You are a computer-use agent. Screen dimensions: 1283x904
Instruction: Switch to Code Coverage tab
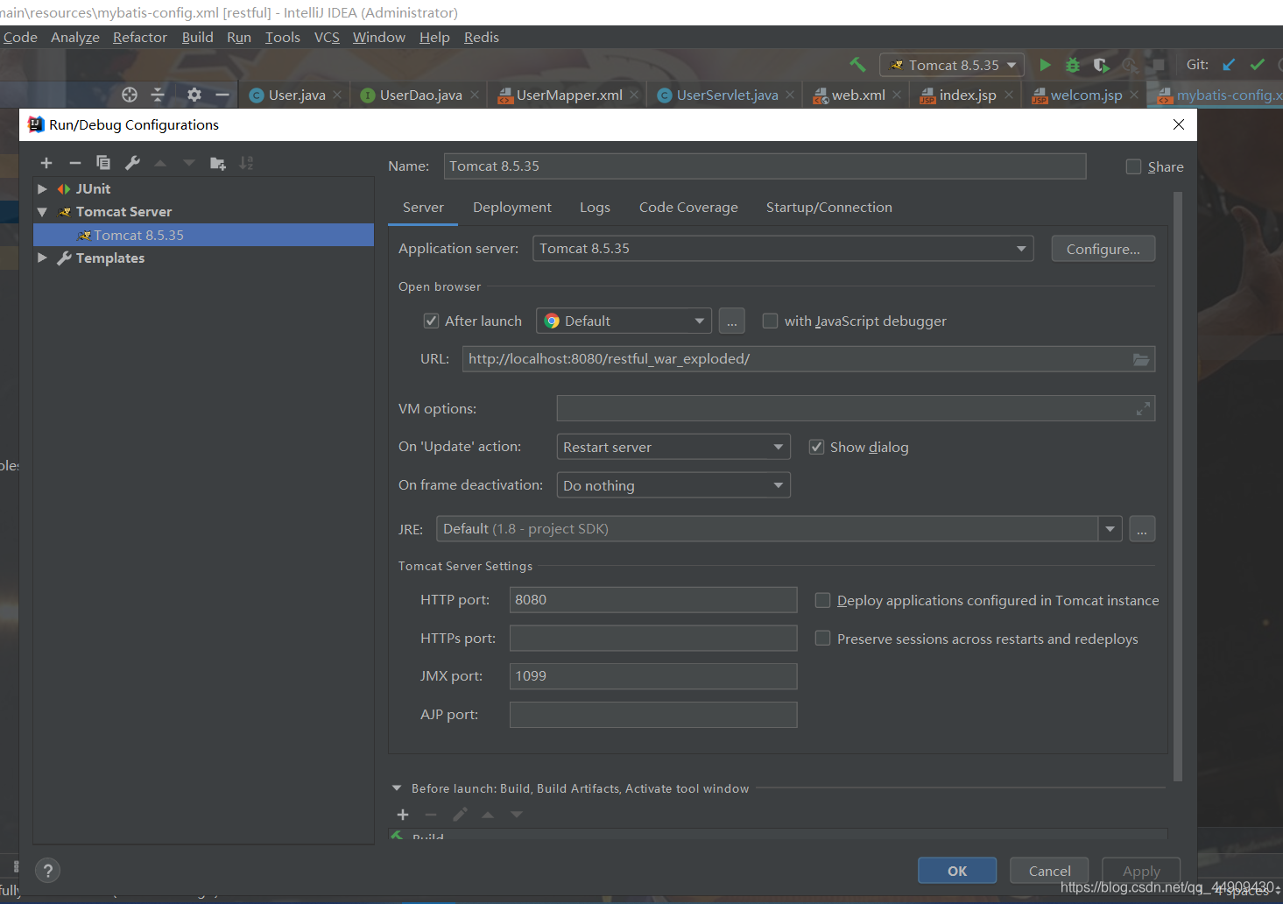pyautogui.click(x=688, y=208)
